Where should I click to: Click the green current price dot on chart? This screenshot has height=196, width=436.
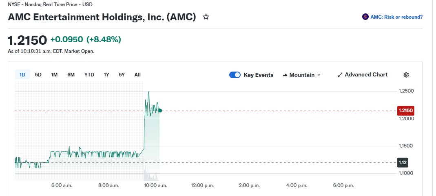tap(161, 111)
